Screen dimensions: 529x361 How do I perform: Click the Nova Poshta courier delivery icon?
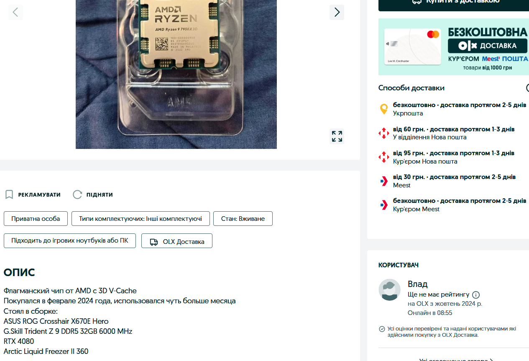tap(383, 157)
